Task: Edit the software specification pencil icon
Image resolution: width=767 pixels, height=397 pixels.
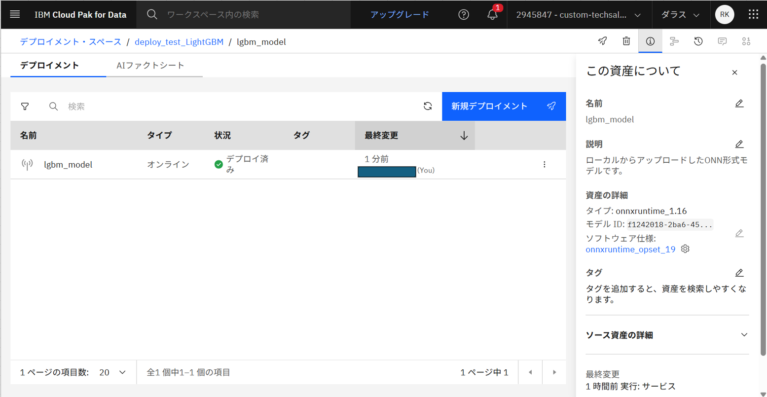Action: [739, 233]
